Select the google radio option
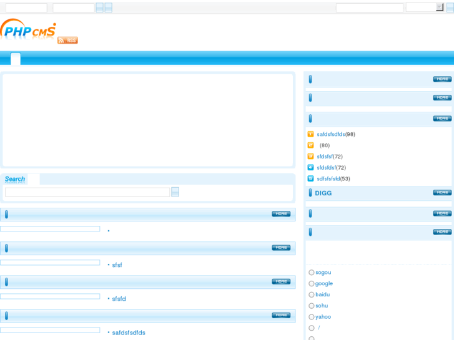This screenshot has height=340, width=454. (x=311, y=284)
